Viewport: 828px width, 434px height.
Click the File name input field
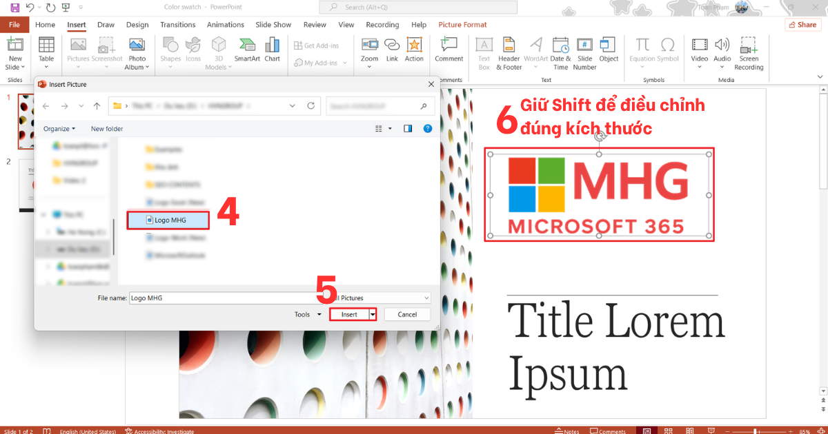click(227, 298)
